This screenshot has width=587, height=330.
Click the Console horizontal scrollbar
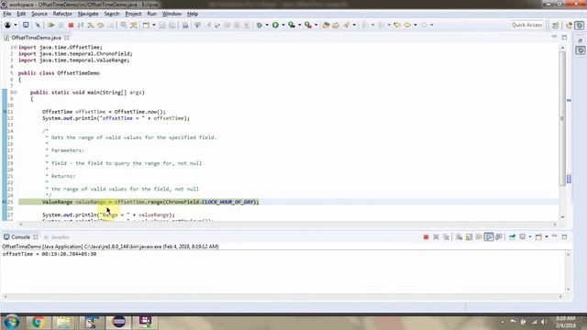(x=283, y=297)
